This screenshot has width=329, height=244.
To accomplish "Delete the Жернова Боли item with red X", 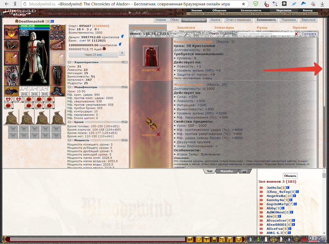I will [x=159, y=134].
